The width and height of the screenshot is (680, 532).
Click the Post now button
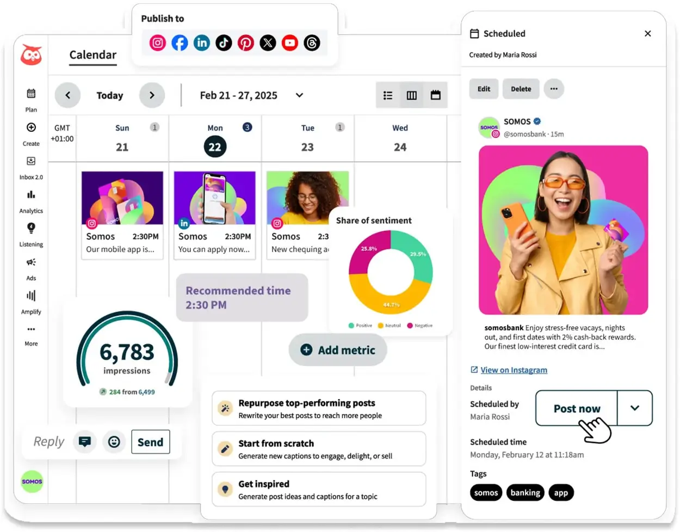click(x=576, y=408)
